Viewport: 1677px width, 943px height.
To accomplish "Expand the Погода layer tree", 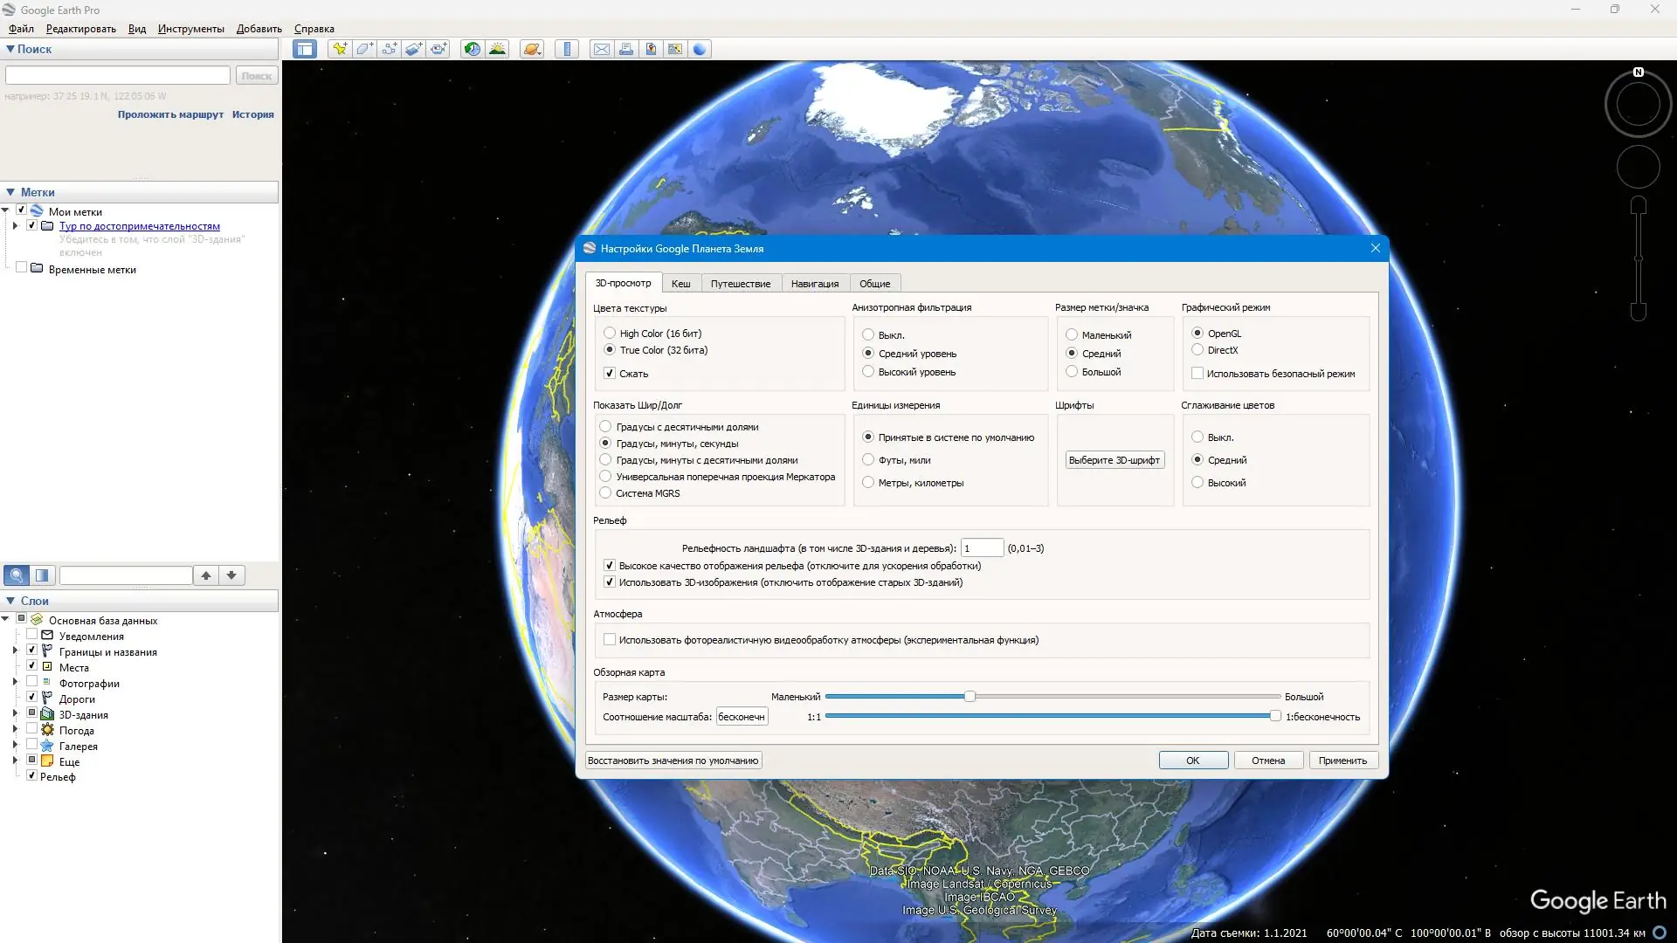I will point(15,730).
